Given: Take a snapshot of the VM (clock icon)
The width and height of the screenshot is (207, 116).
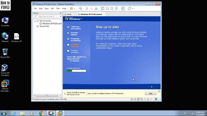Looking at the screenshot, I should coord(87,9).
